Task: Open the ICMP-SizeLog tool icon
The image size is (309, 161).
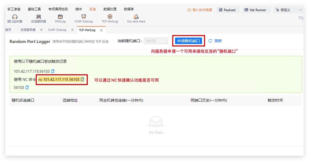Action: (x=83, y=19)
